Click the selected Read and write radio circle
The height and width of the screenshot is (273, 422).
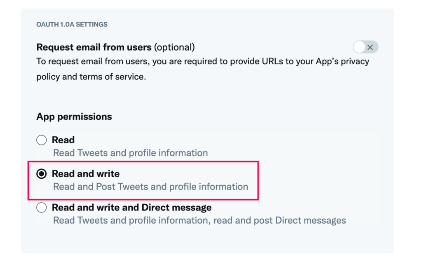click(42, 174)
